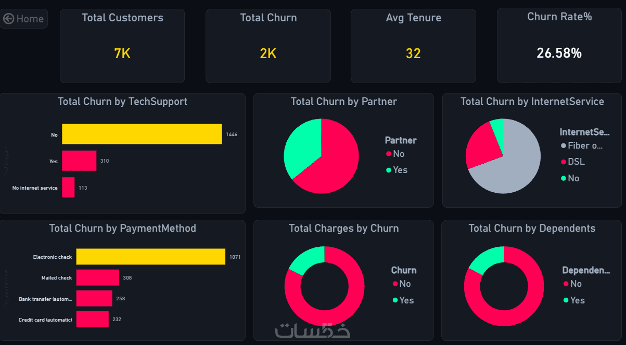Click the yellow 'No' TechSupport bar
This screenshot has width=626, height=345.
tap(142, 134)
